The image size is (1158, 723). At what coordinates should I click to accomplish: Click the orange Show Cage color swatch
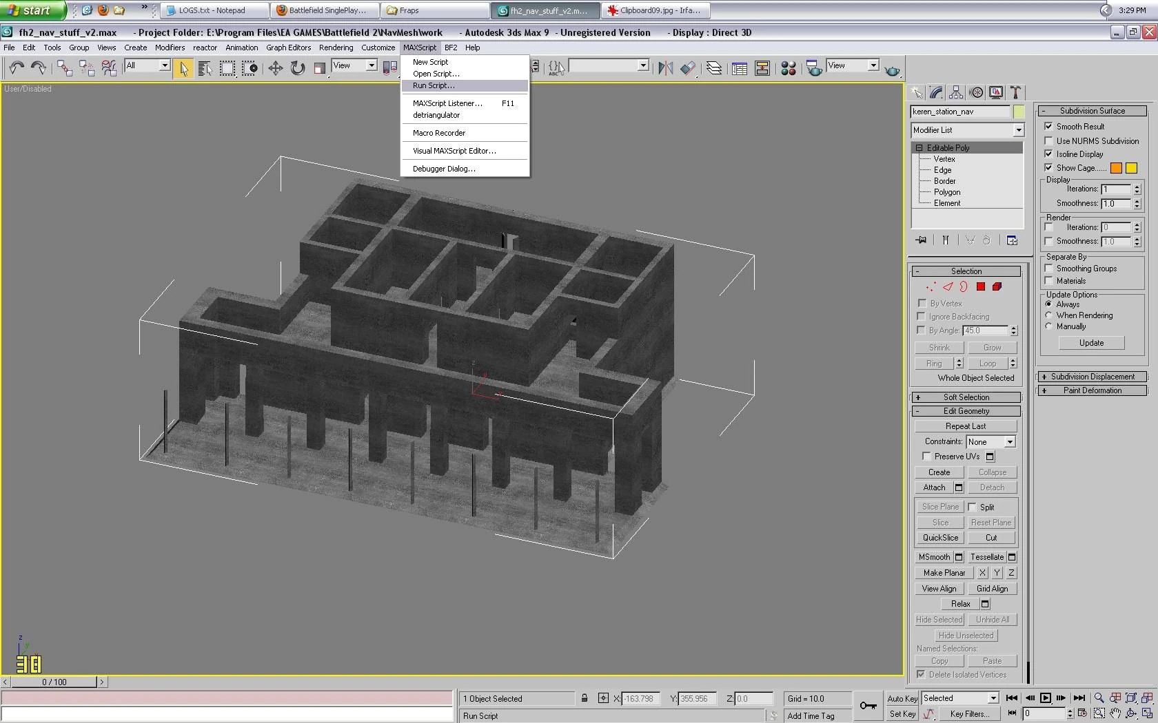click(1116, 168)
